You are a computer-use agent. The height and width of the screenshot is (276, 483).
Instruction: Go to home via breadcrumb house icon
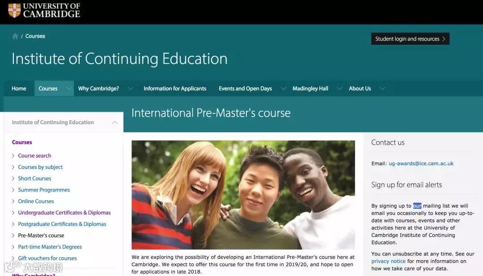pyautogui.click(x=15, y=36)
